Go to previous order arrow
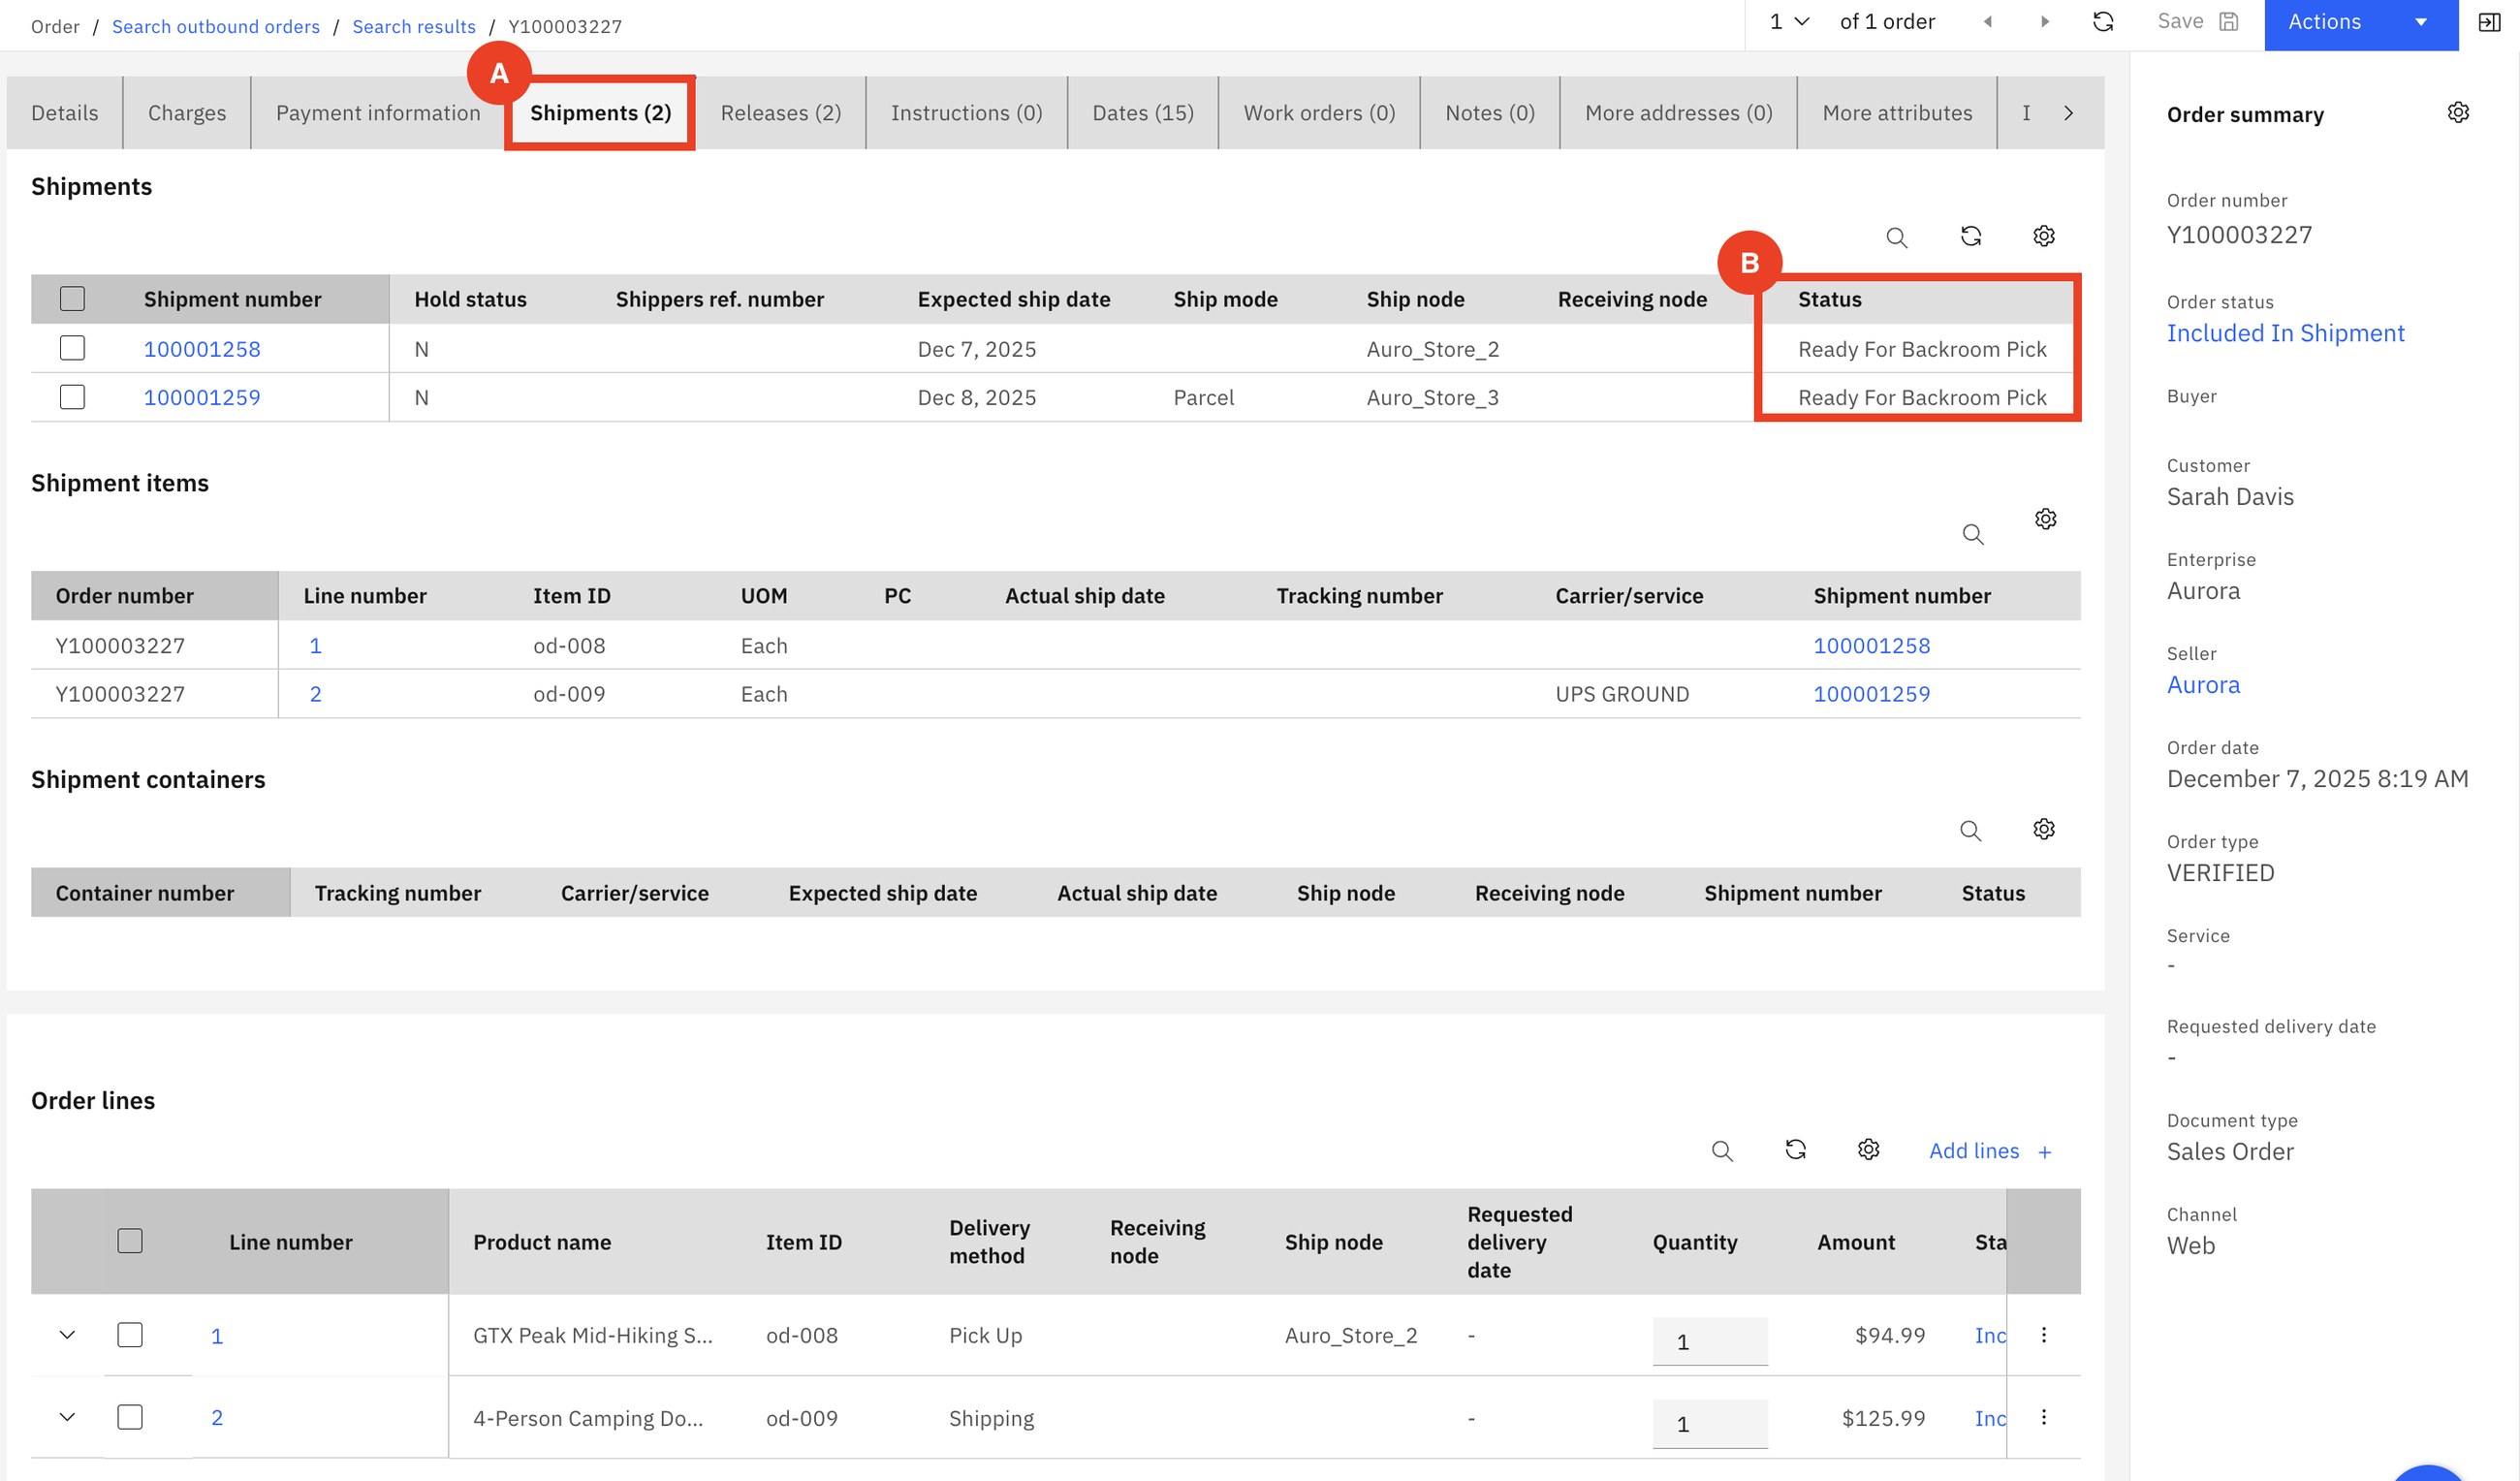The image size is (2520, 1481). 1987,22
